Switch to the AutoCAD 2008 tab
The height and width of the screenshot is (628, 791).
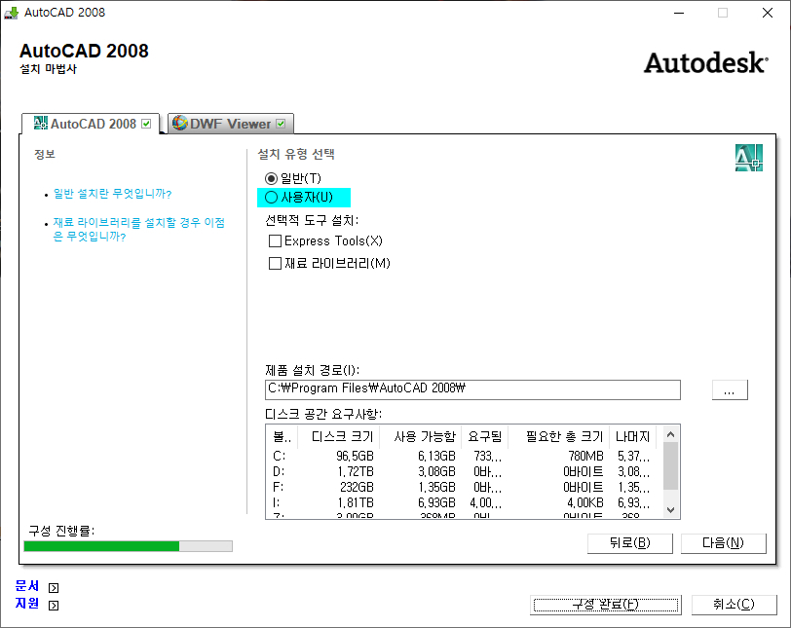[91, 124]
